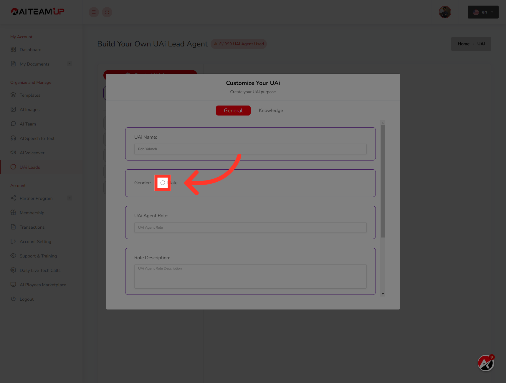Open floating chat widget with badge
The image size is (506, 383).
pos(486,363)
